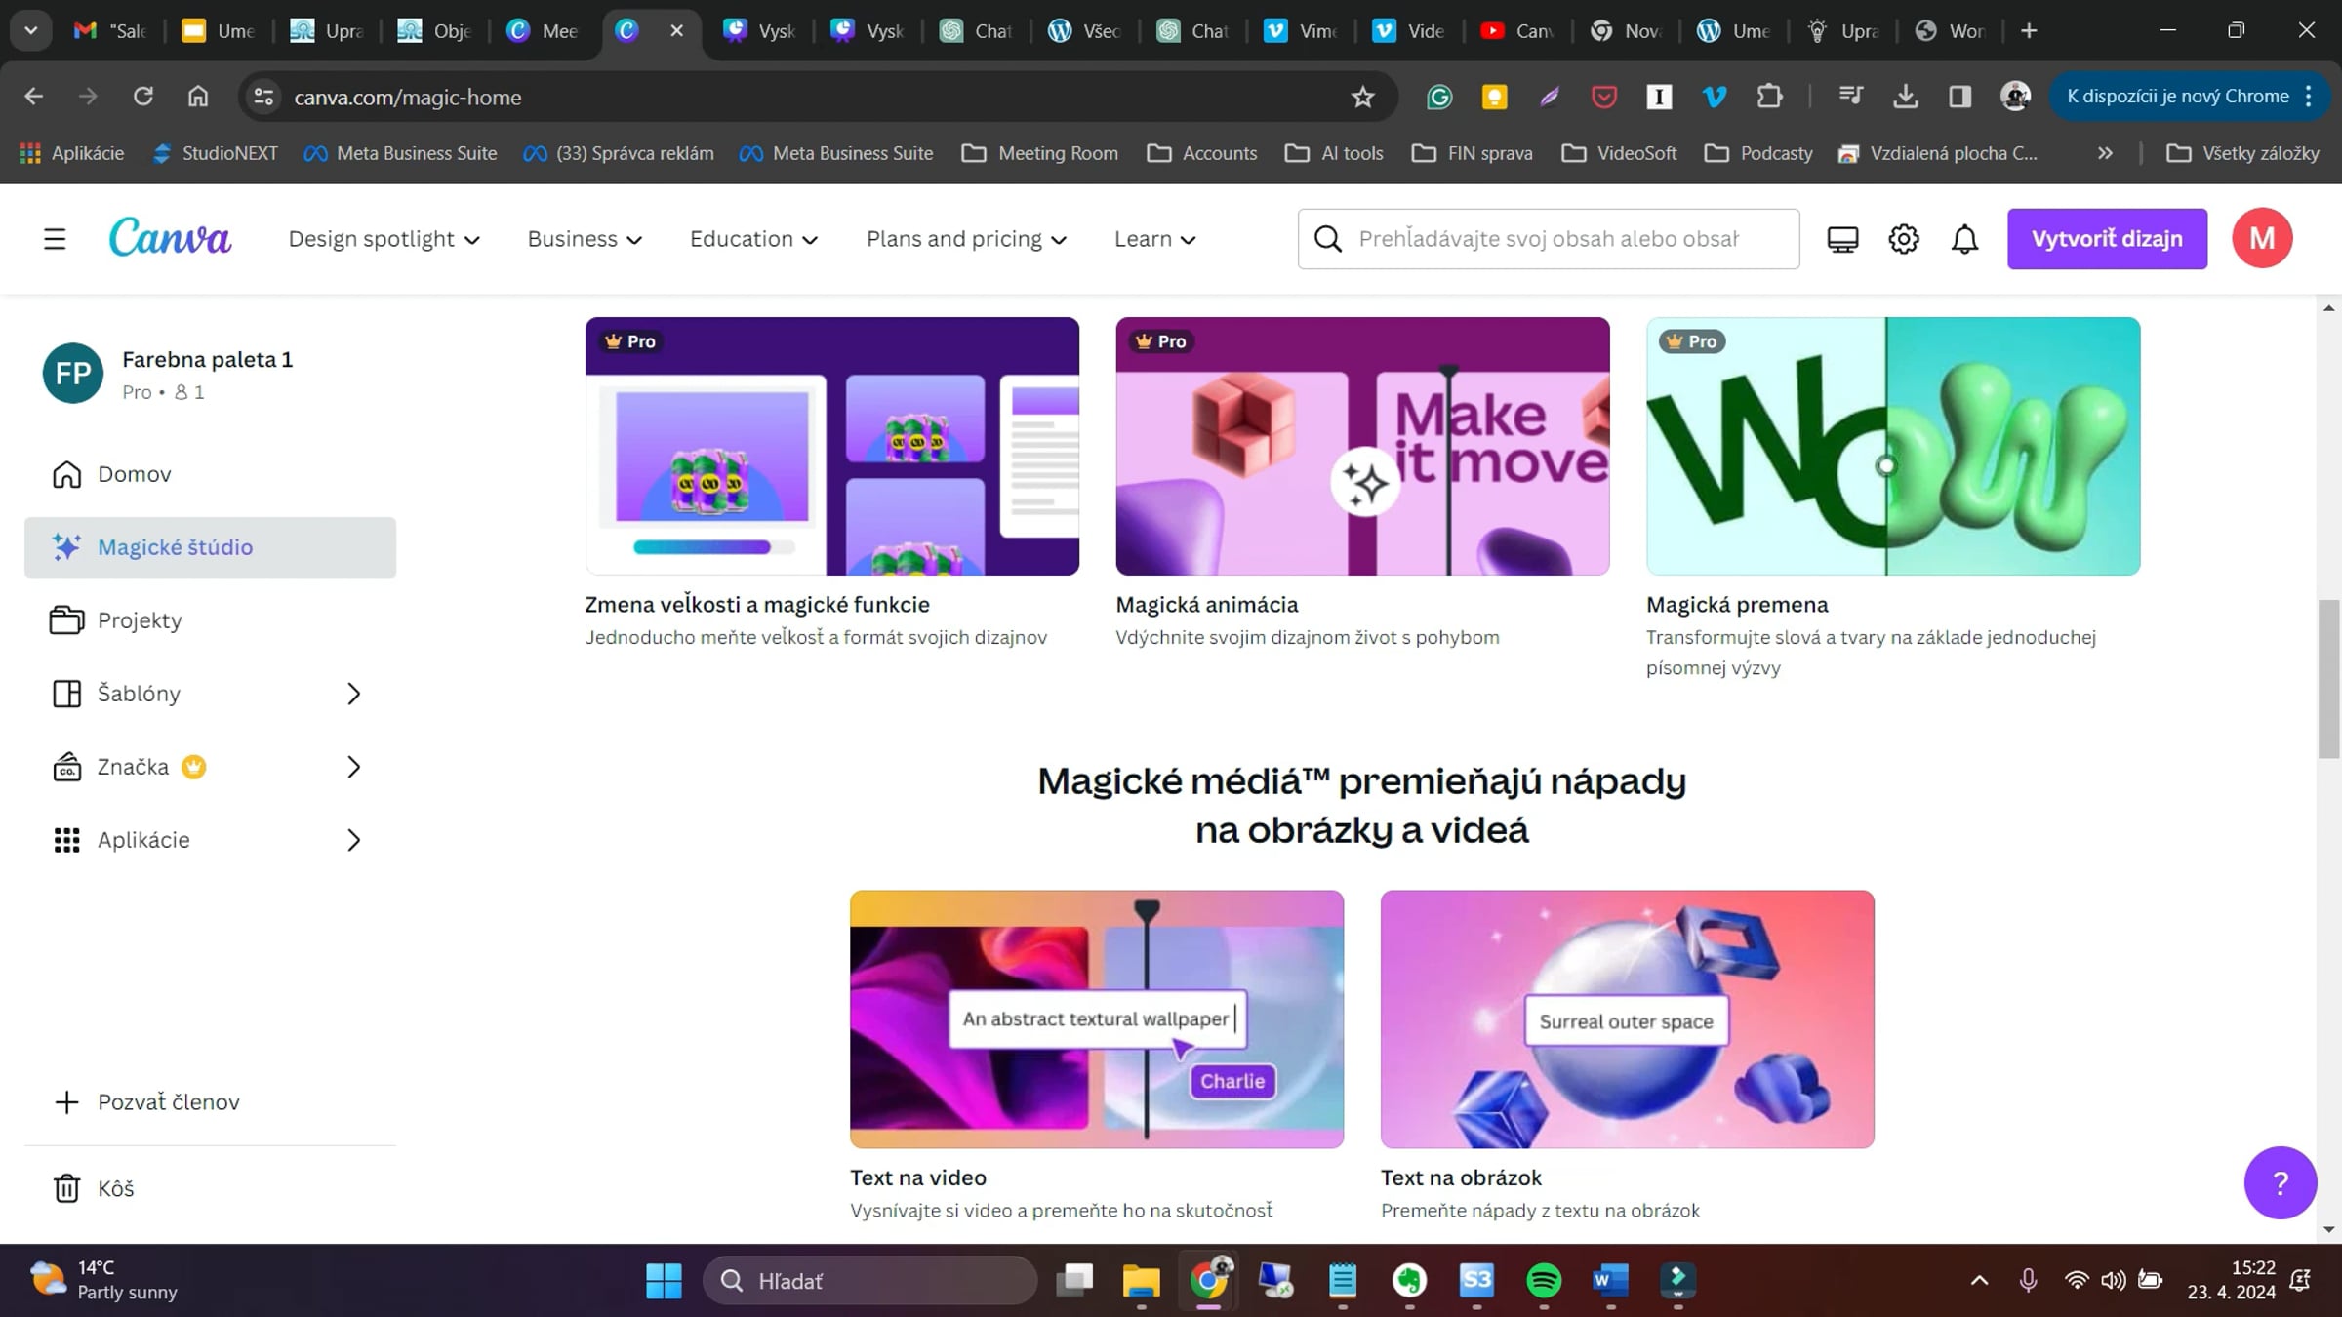Bookmark page with the star icon
Image resolution: width=2342 pixels, height=1317 pixels.
point(1362,97)
